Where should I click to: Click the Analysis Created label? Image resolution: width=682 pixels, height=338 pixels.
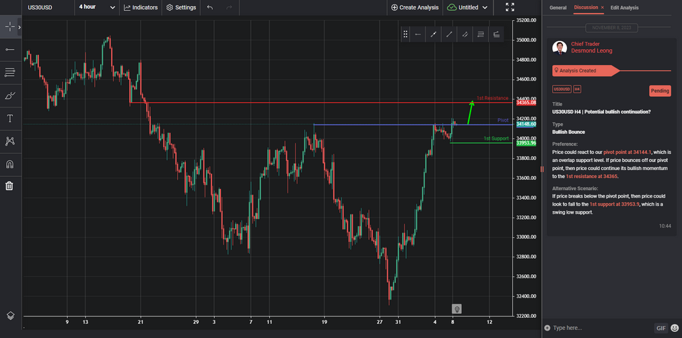click(578, 71)
